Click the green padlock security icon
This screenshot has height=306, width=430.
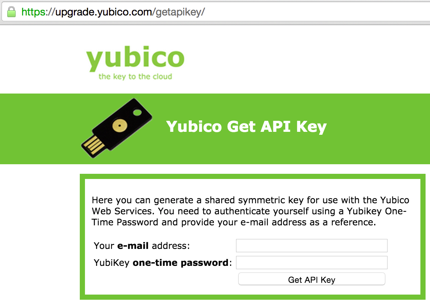(11, 11)
